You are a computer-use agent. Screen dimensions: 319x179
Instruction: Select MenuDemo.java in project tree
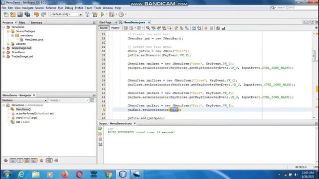tap(34, 40)
